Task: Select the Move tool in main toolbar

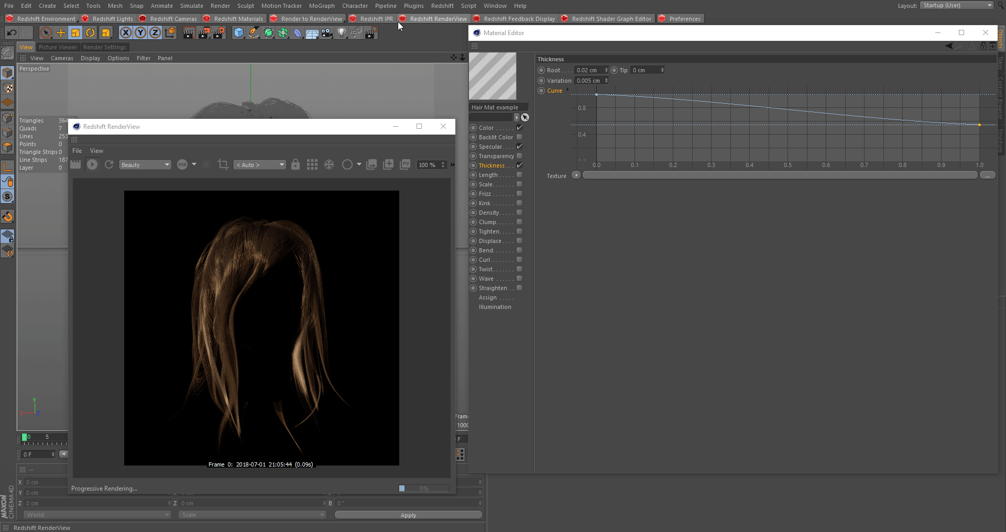Action: (61, 33)
